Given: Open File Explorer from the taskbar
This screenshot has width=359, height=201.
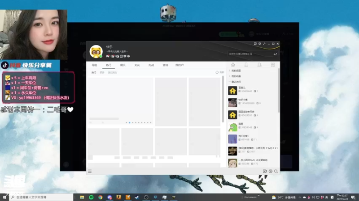Looking at the screenshot, I should (82, 197).
